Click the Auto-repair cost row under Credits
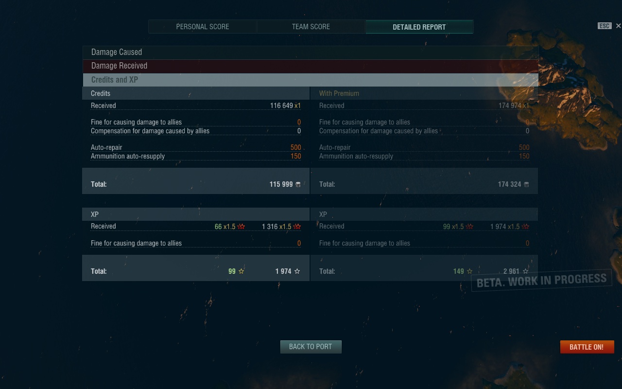The image size is (622, 389). (196, 147)
